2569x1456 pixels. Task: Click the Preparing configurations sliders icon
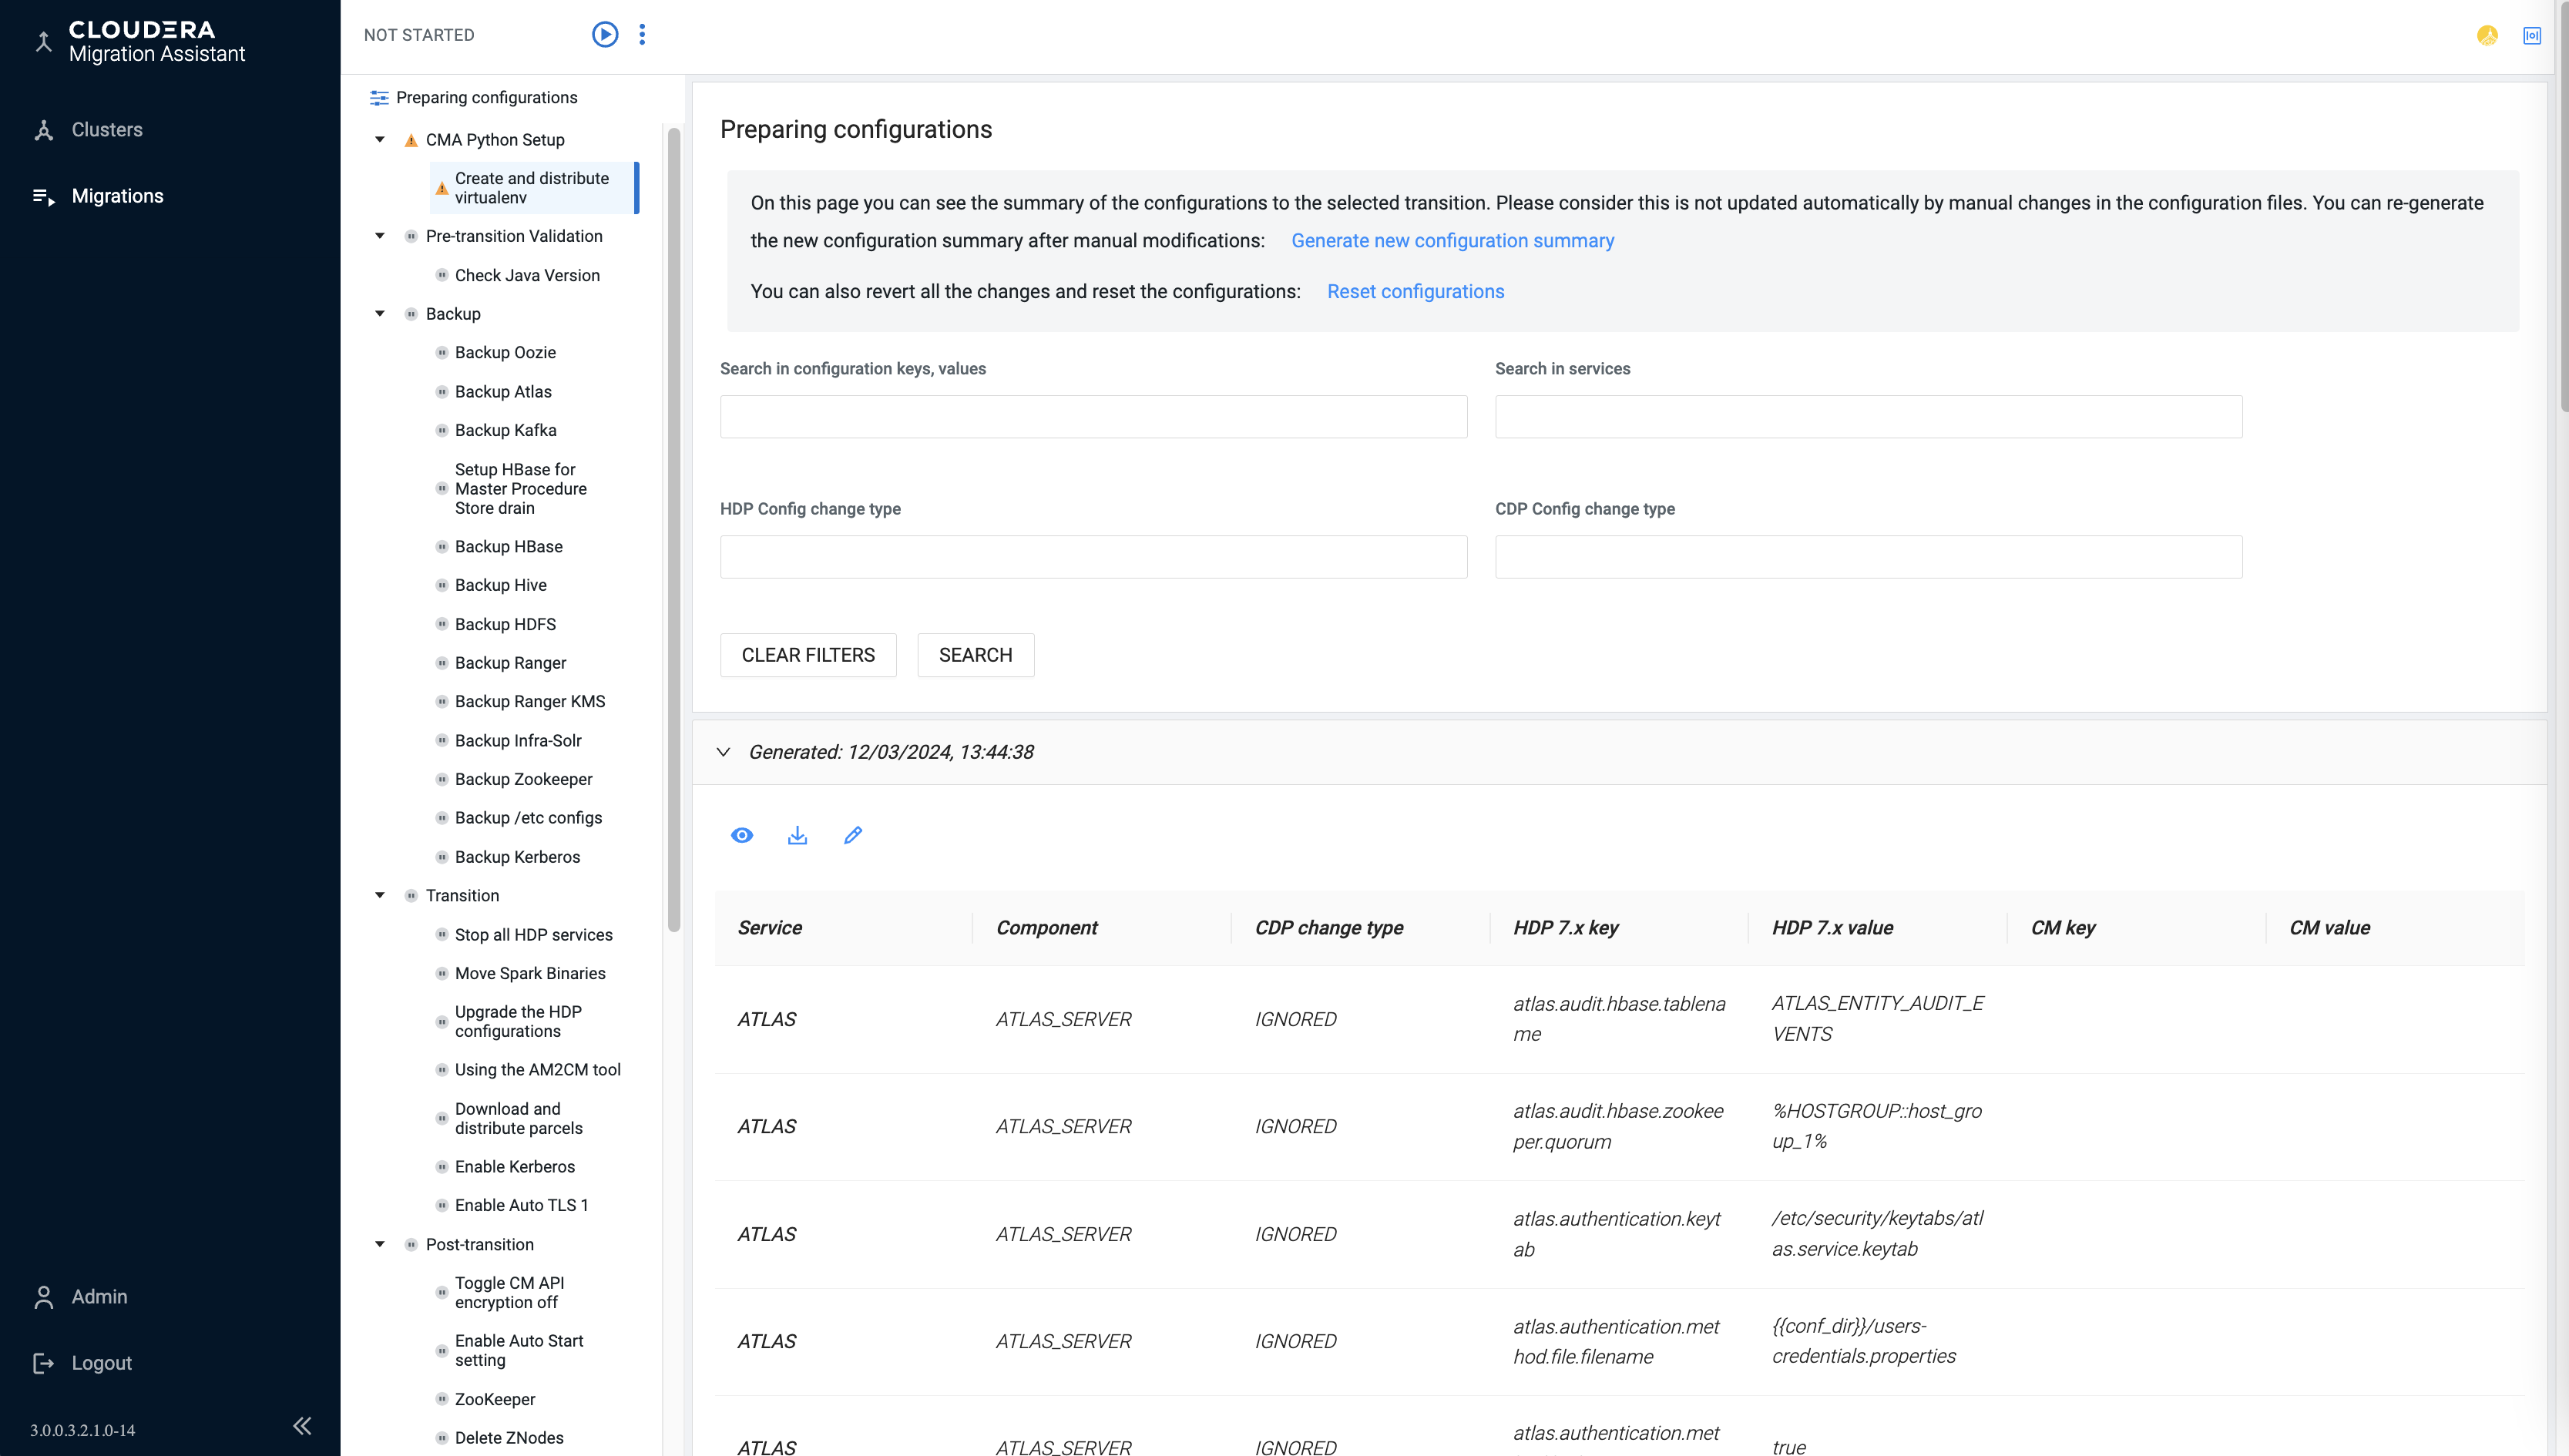(379, 98)
